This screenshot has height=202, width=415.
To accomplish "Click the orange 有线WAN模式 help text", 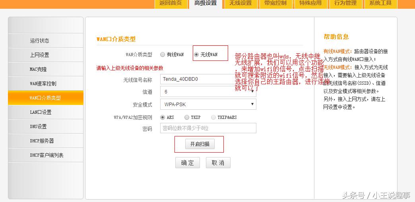I will (x=338, y=51).
